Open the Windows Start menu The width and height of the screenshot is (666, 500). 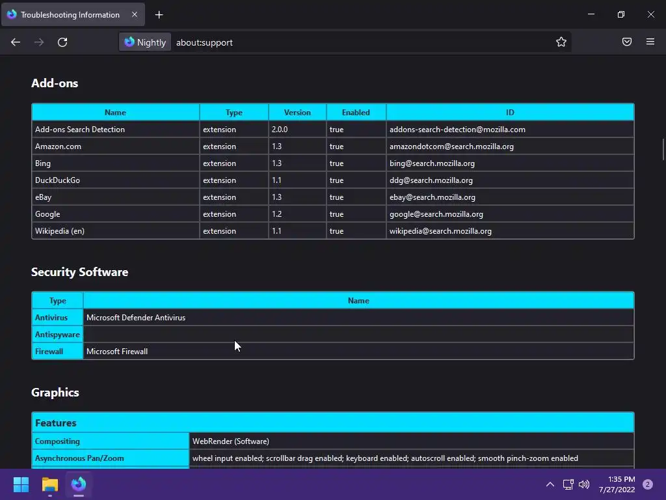pos(21,484)
